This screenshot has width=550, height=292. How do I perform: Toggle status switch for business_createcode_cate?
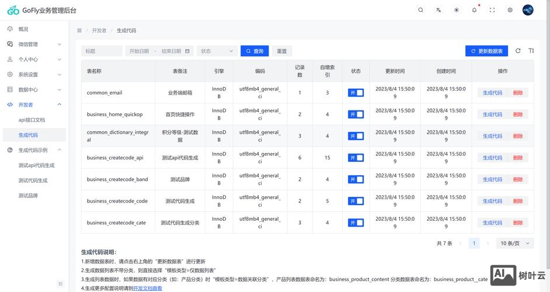coord(356,223)
